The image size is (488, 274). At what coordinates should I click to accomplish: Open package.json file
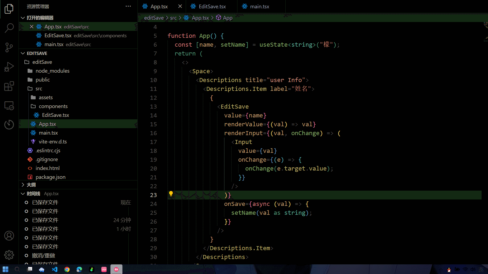click(x=78, y=177)
